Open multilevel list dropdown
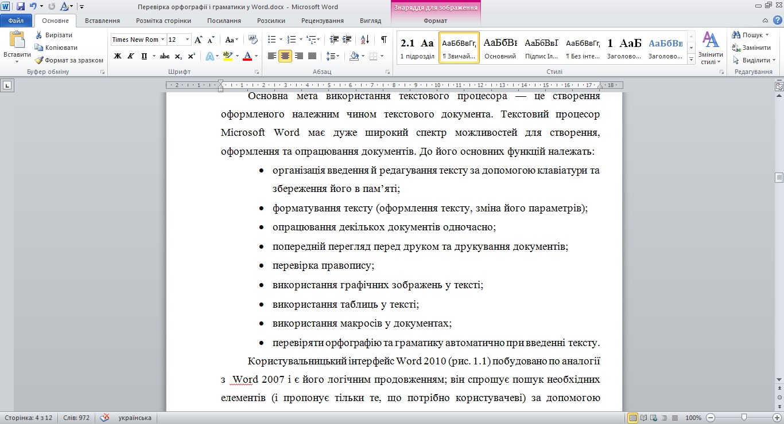 (312, 40)
